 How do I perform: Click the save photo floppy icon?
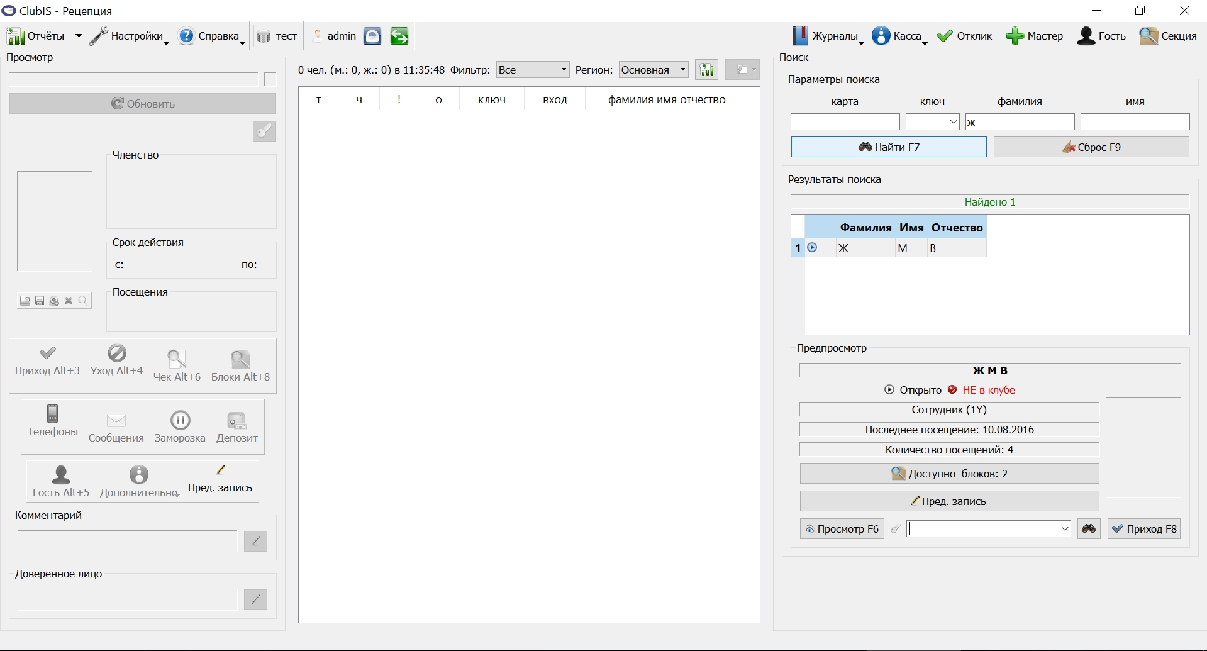click(39, 301)
